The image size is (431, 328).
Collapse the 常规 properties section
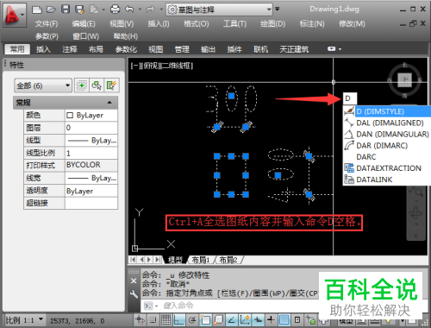coord(109,103)
